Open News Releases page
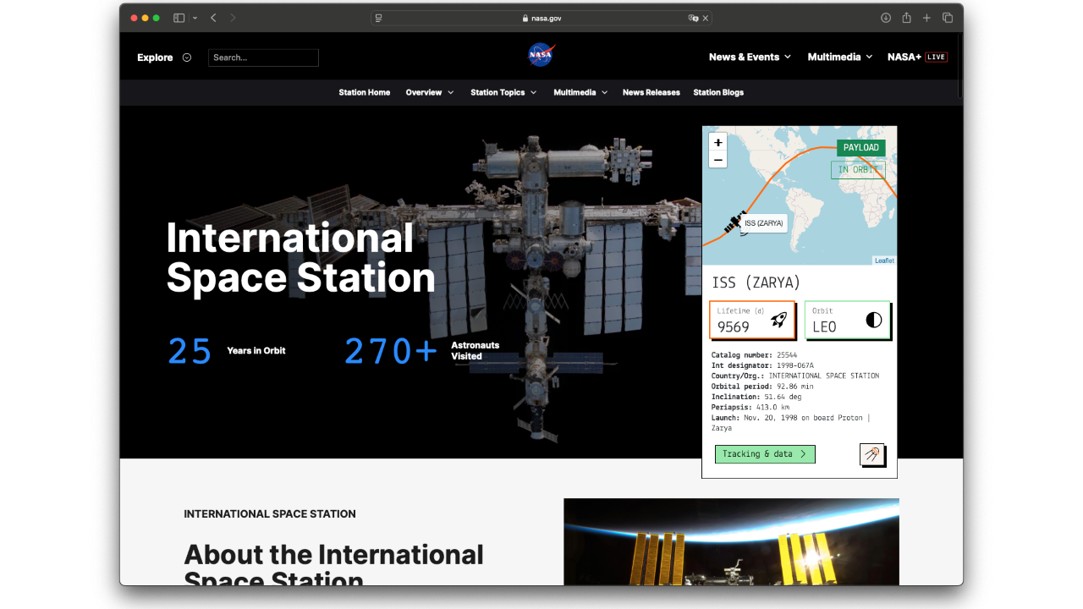Viewport: 1083px width, 609px height. (x=651, y=92)
